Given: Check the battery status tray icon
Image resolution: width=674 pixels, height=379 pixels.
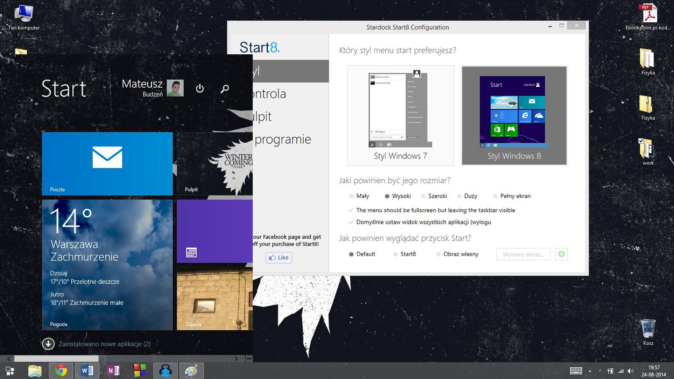Looking at the screenshot, I should coord(610,371).
